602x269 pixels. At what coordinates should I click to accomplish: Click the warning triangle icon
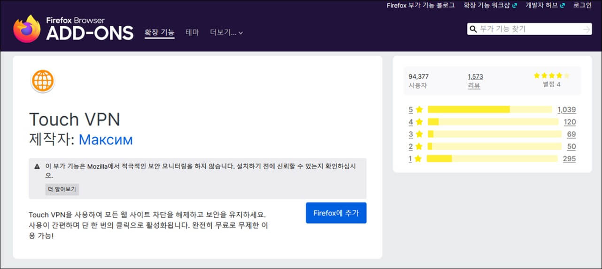point(37,166)
